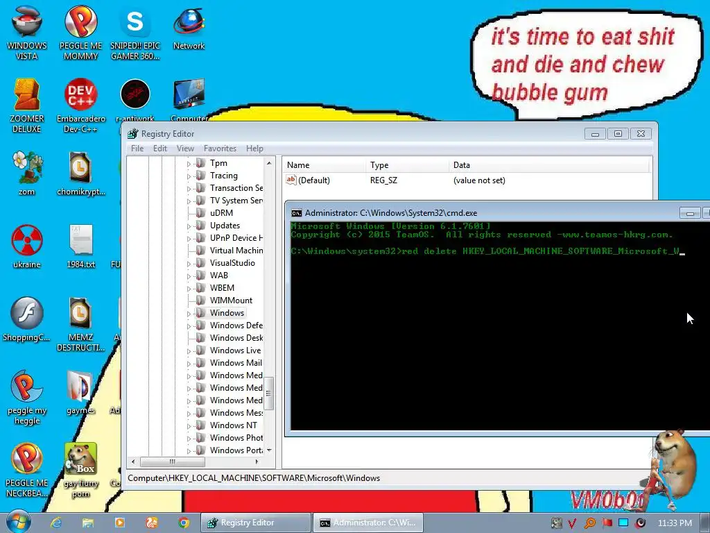Viewport: 710px width, 533px height.
Task: Click the 11:33 PM taskbar clock
Action: pyautogui.click(x=675, y=523)
